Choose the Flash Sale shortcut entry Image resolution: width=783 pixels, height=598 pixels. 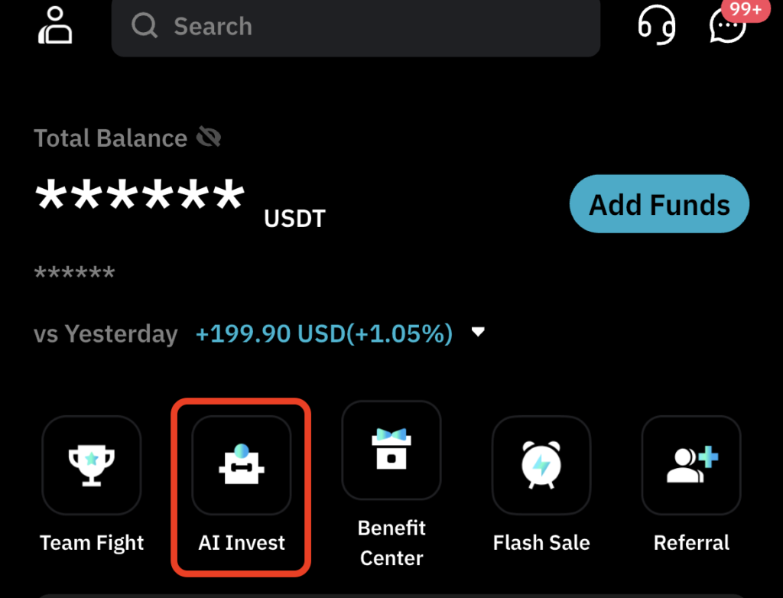tap(541, 543)
